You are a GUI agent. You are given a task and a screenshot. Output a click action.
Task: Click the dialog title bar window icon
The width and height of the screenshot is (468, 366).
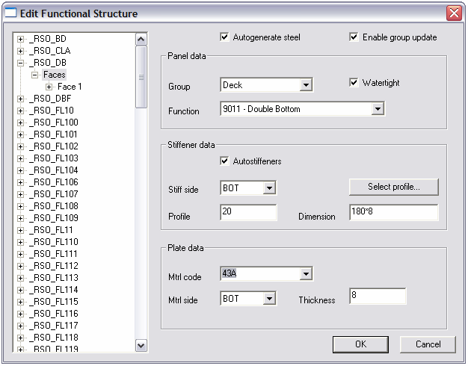(x=10, y=13)
